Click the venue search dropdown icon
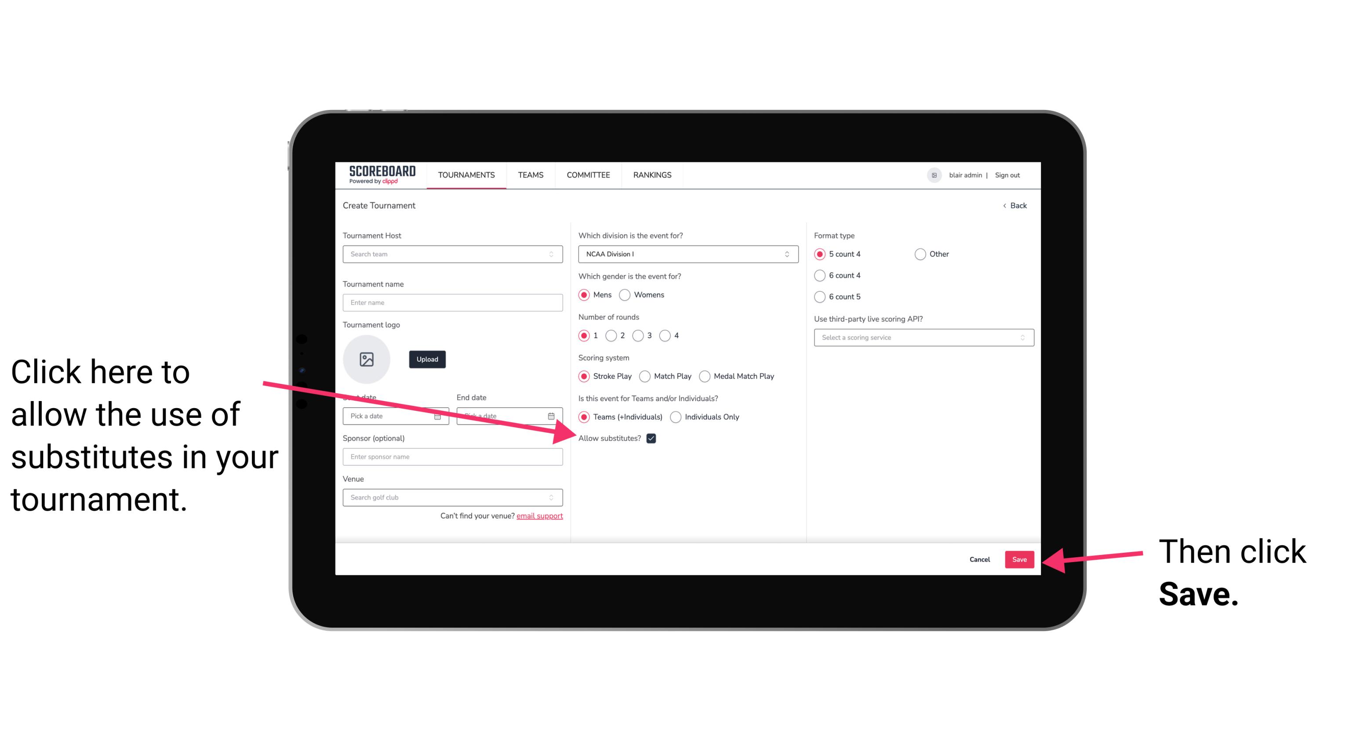 [555, 497]
